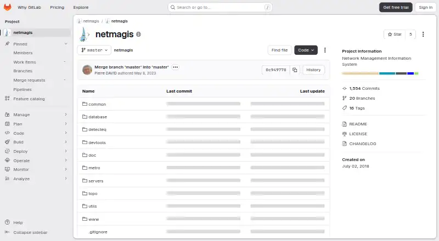Open commit 8c949778 link

click(x=276, y=70)
